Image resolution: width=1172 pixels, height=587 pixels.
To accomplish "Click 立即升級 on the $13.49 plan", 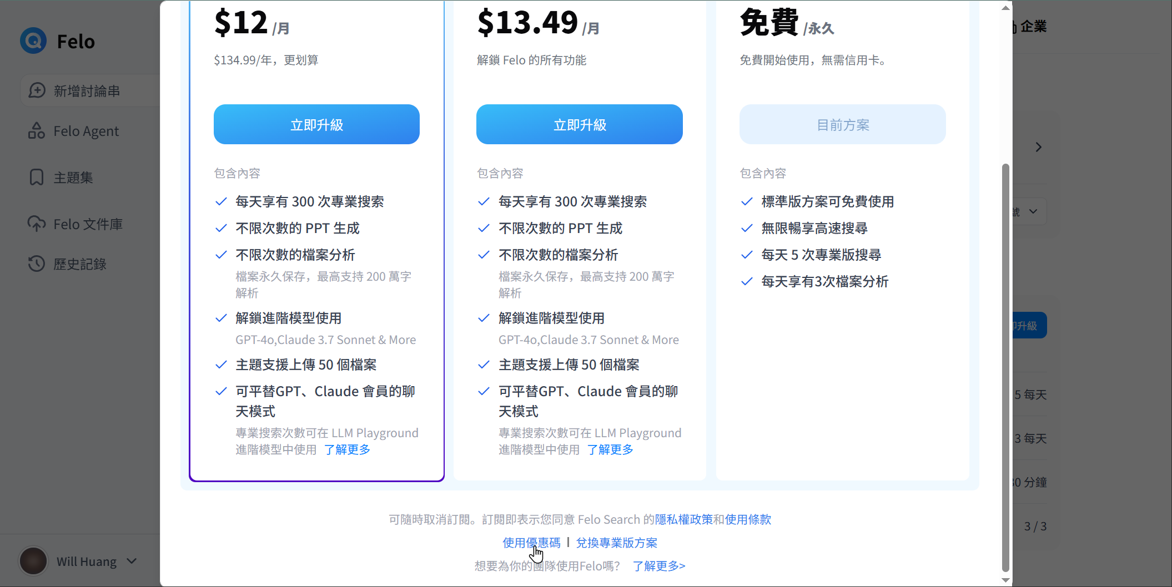I will click(579, 125).
